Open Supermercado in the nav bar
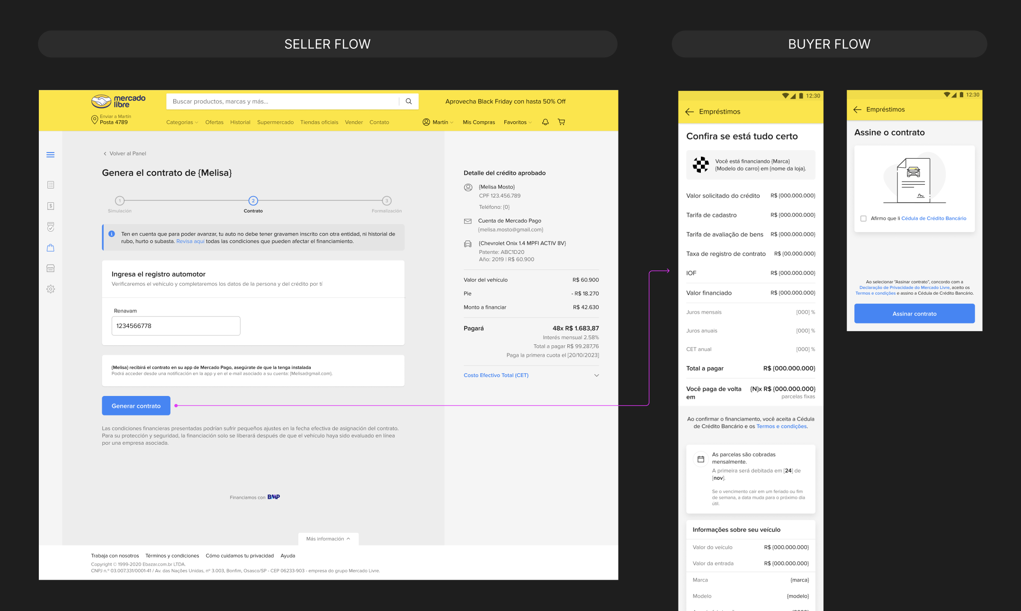This screenshot has width=1021, height=611. coord(275,122)
